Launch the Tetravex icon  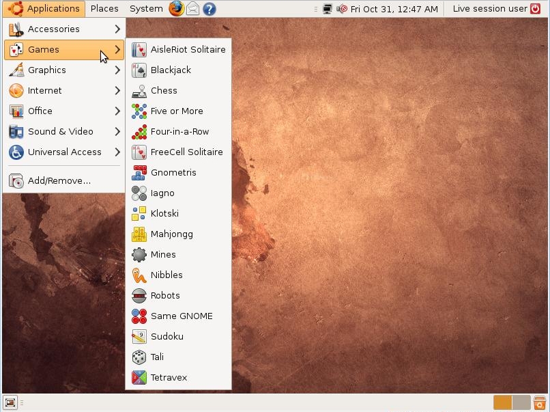[139, 378]
